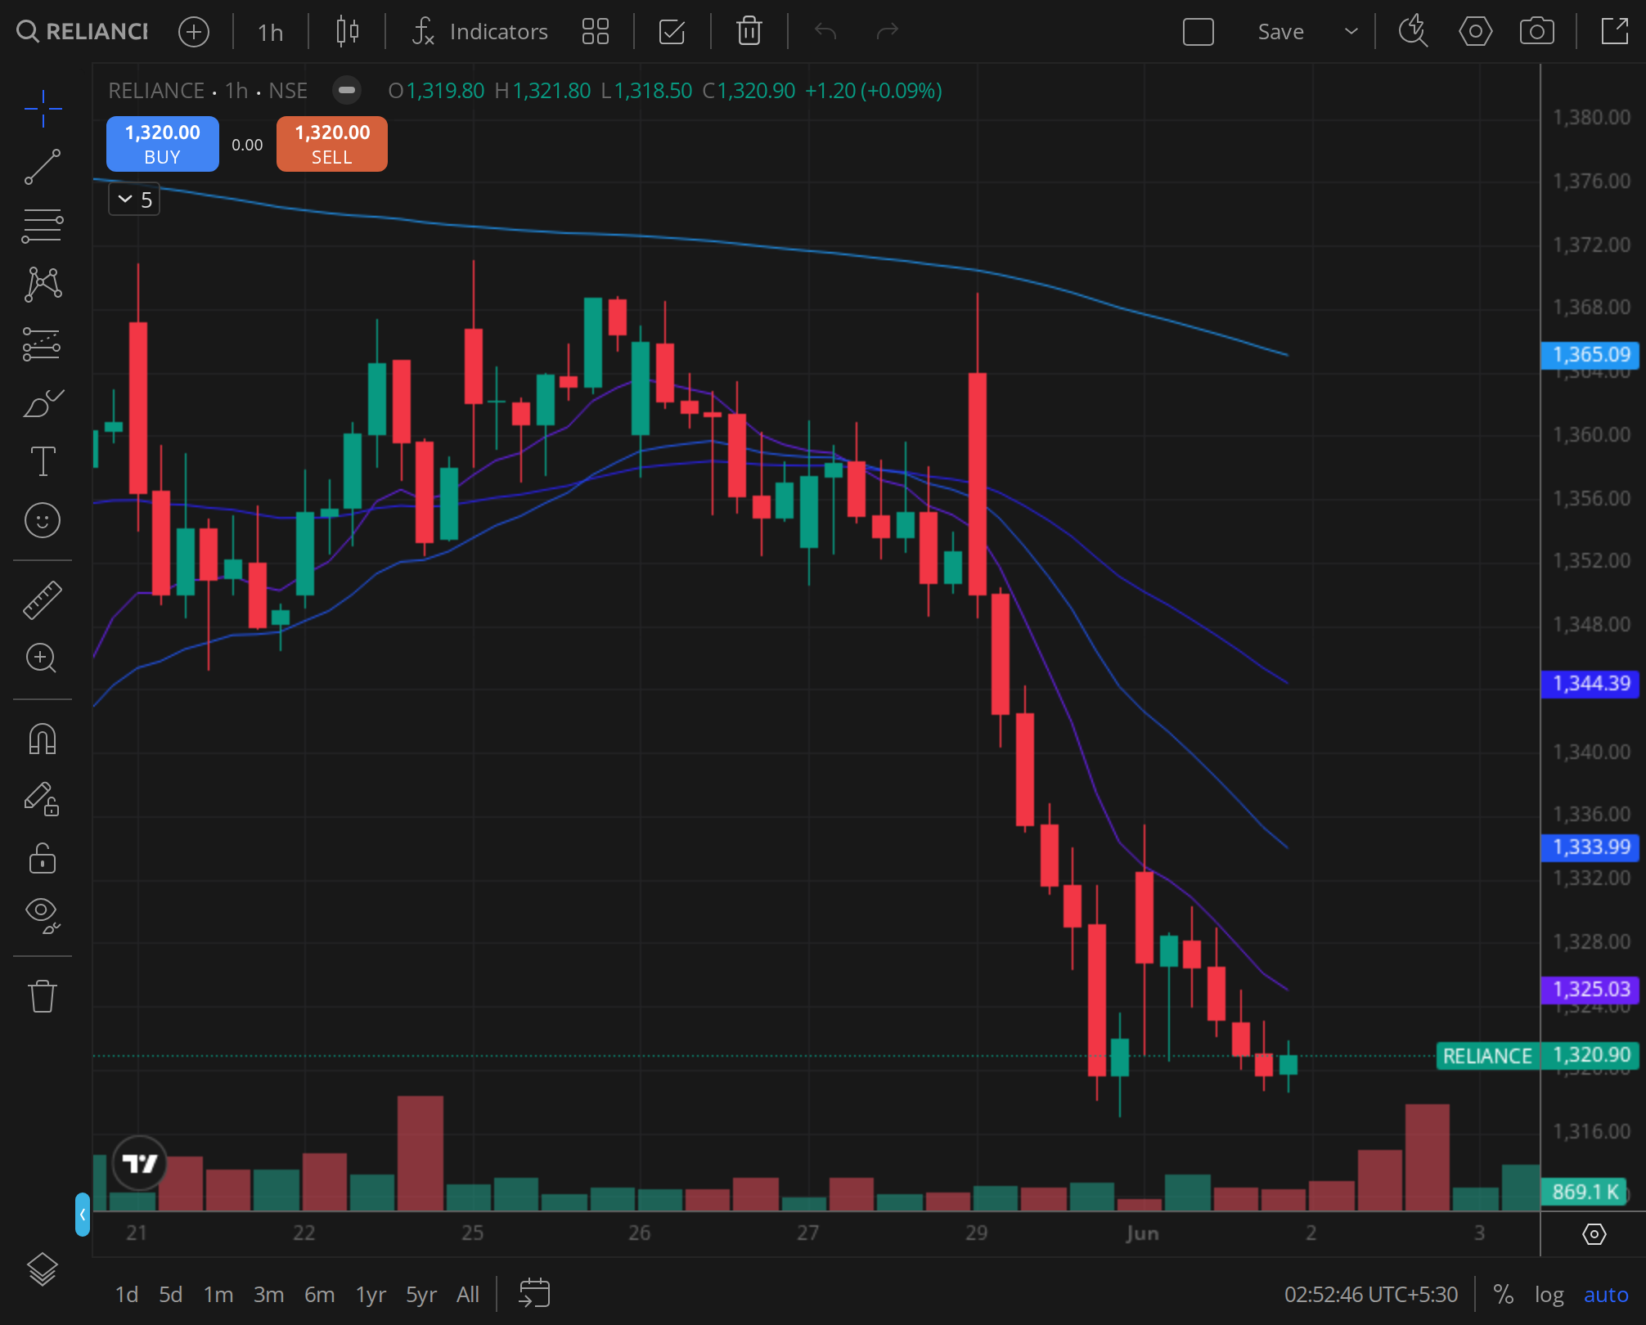Select the XABCD pattern tool
Screen dimensions: 1646x1325
(43, 285)
